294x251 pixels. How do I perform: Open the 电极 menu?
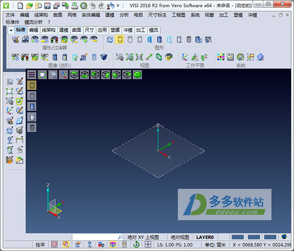[138, 15]
